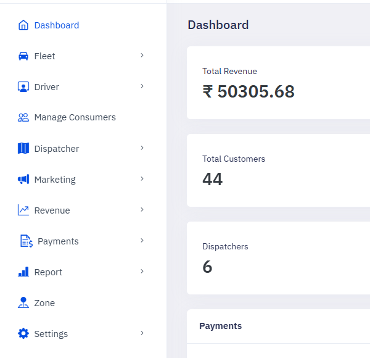Click the Driver profile icon
This screenshot has height=358, width=370.
(23, 87)
